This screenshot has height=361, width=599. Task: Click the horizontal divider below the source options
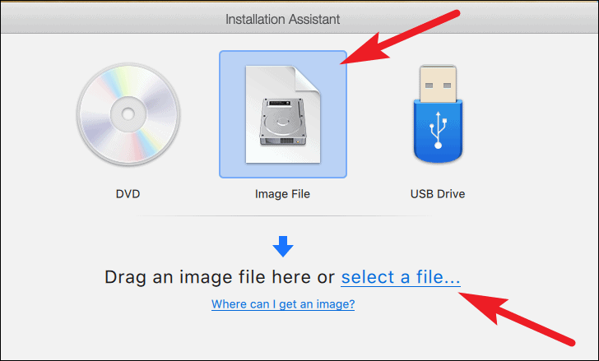point(284,216)
